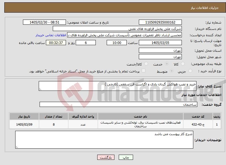Toggle the اسناد خزانه اسلامی payment checkbox
Viewport: 226px width, 165px height.
click(x=144, y=70)
